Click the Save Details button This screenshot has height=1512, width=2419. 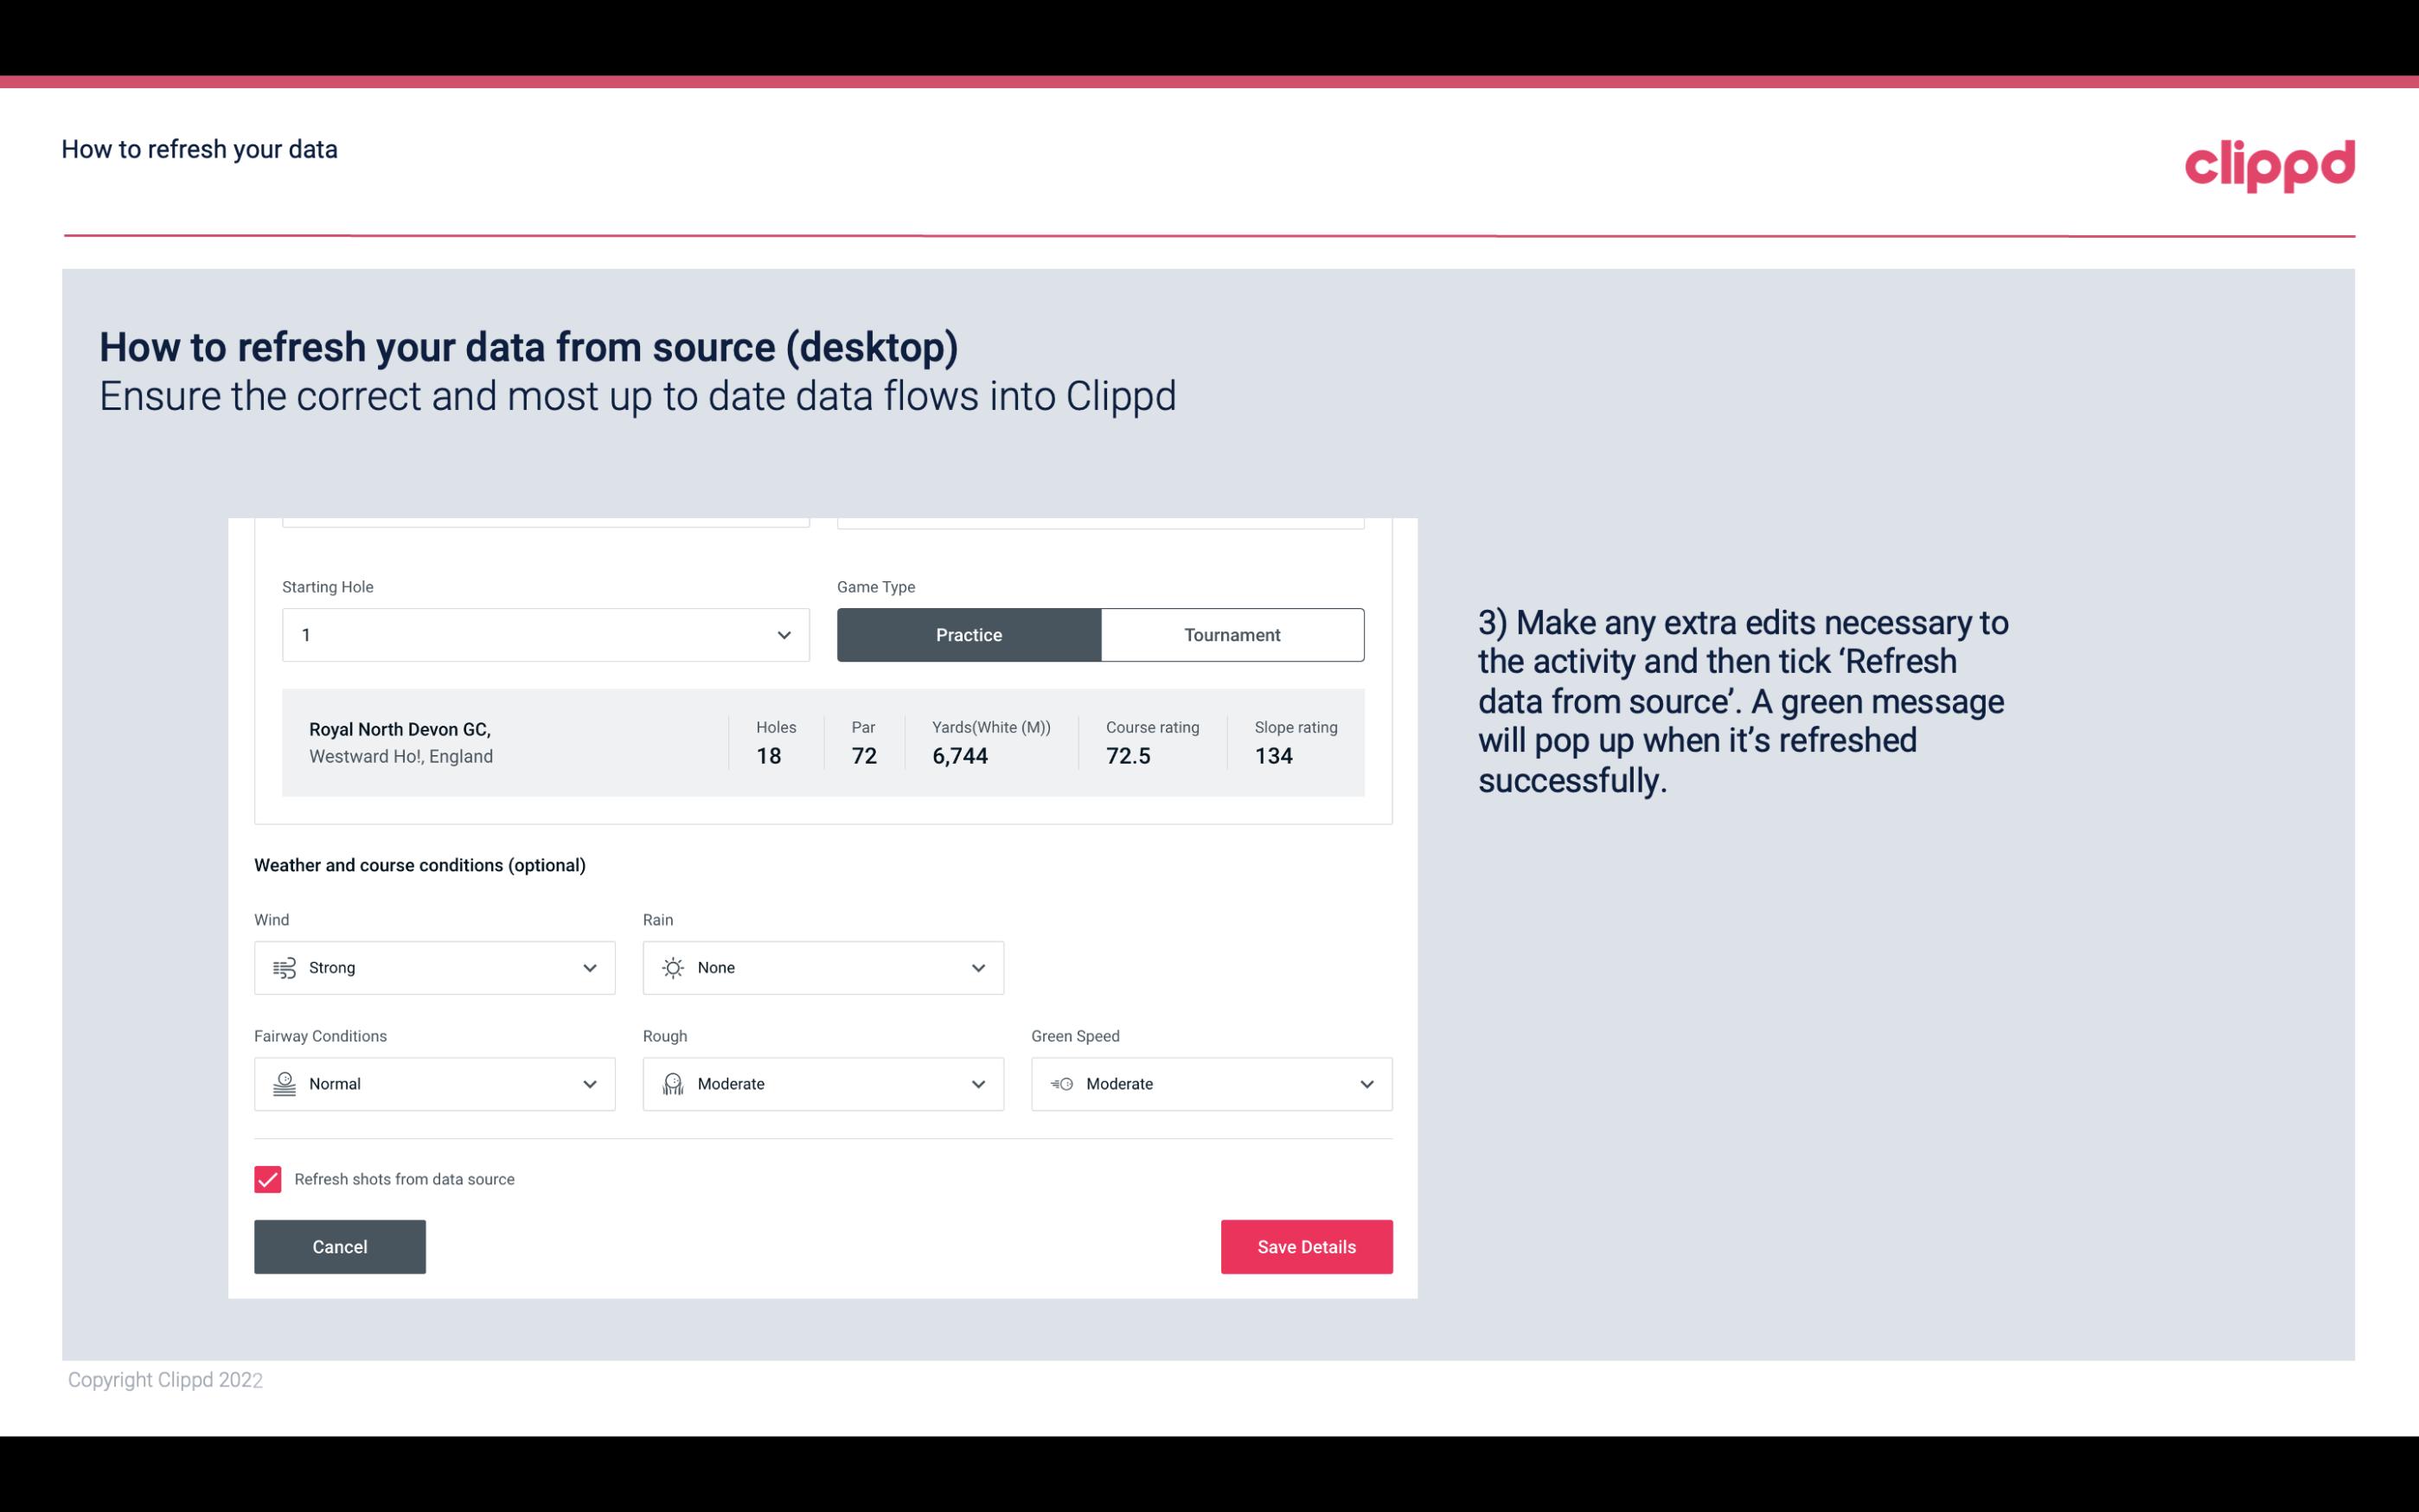[x=1306, y=1246]
